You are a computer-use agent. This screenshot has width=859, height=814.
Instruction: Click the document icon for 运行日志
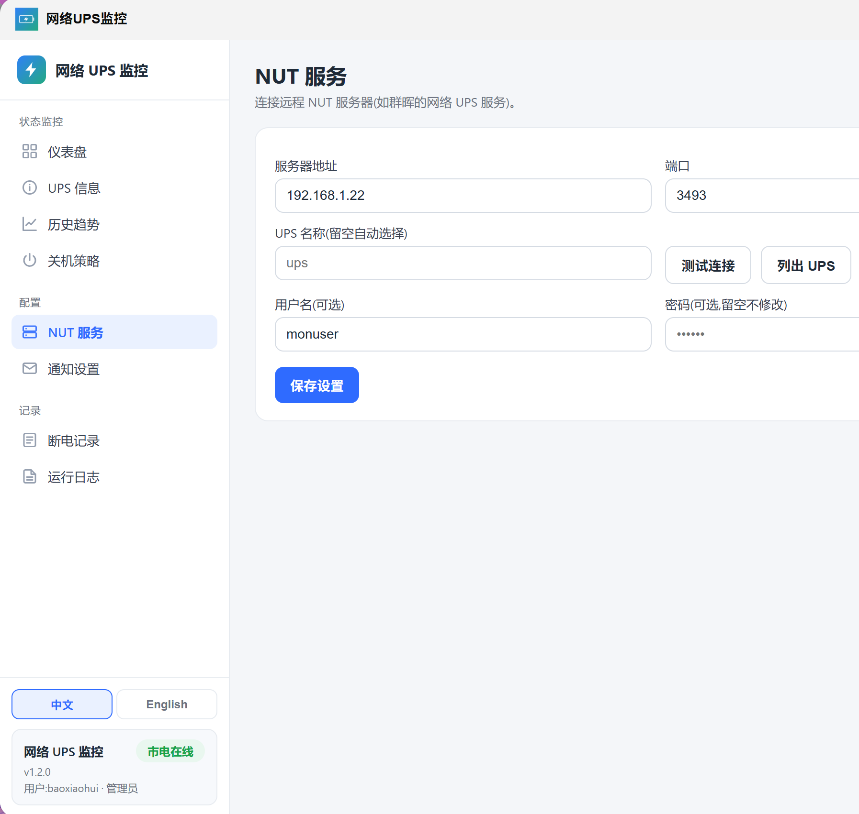pos(30,476)
